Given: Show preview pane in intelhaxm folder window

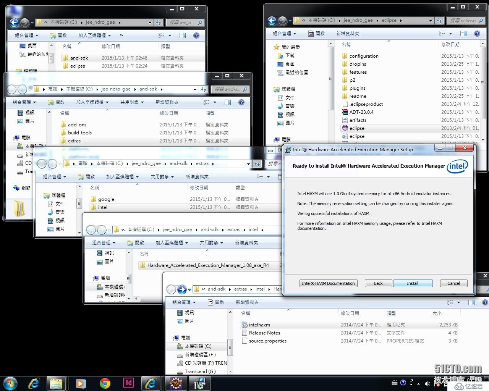Looking at the screenshot, I should pyautogui.click(x=471, y=302).
